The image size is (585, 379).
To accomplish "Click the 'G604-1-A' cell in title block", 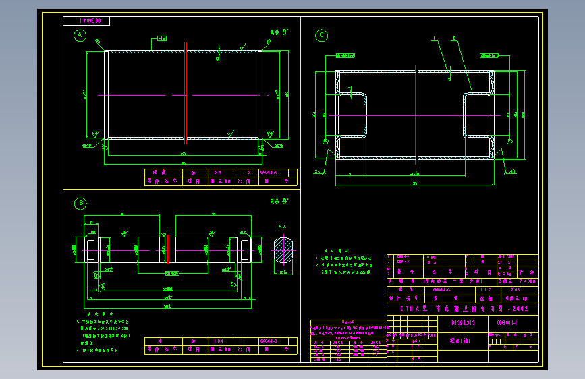I will tap(273, 173).
